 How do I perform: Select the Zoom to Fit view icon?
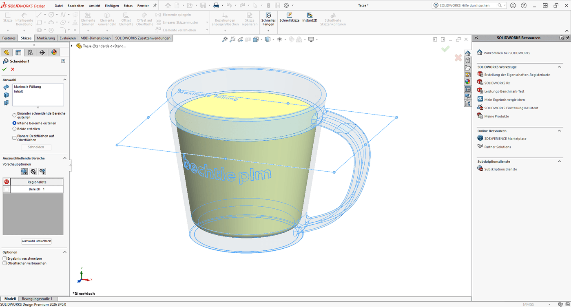point(225,39)
